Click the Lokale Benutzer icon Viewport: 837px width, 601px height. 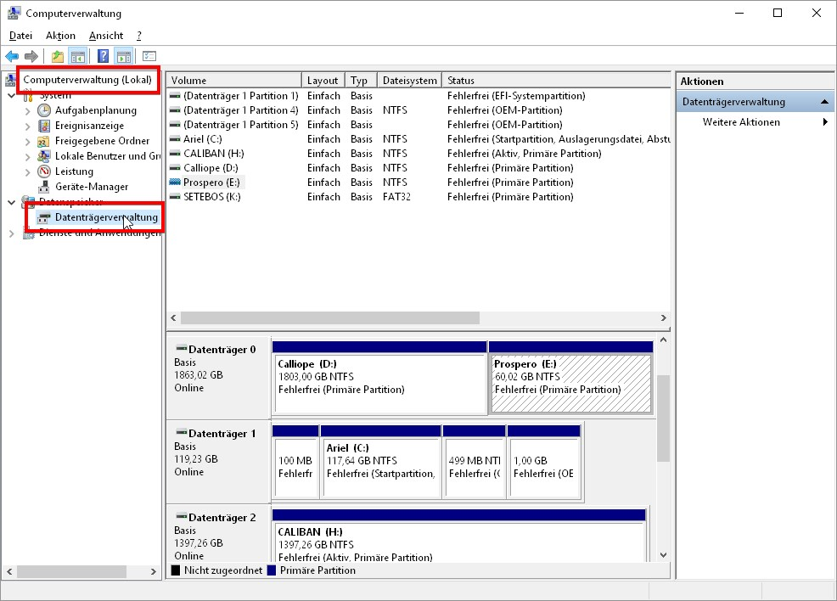coord(44,156)
